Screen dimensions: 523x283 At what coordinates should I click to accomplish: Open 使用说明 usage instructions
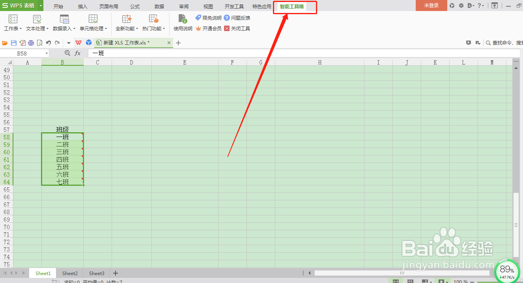tap(183, 23)
